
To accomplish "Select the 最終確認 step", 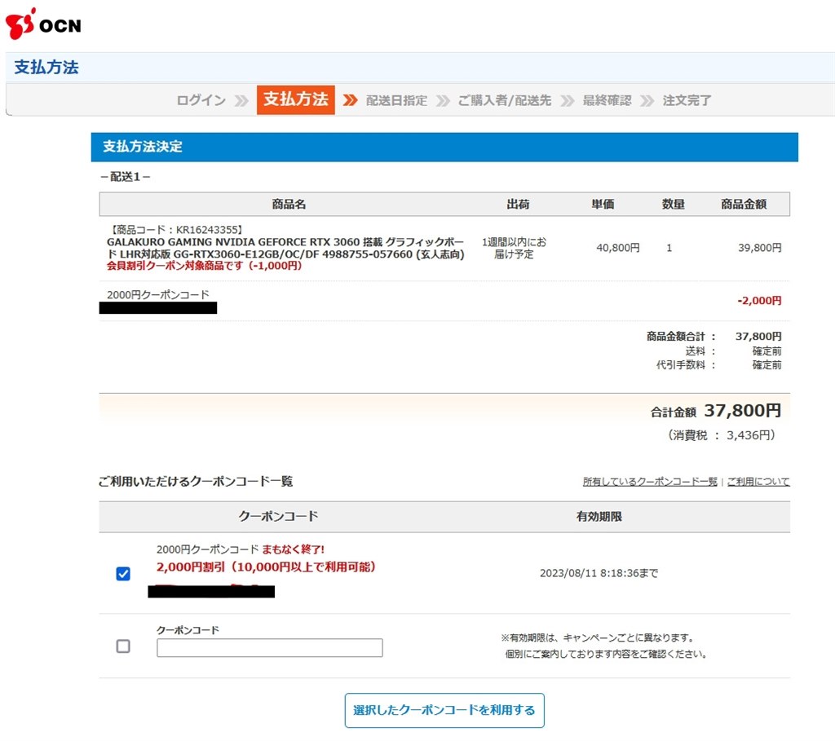I will click(x=607, y=100).
